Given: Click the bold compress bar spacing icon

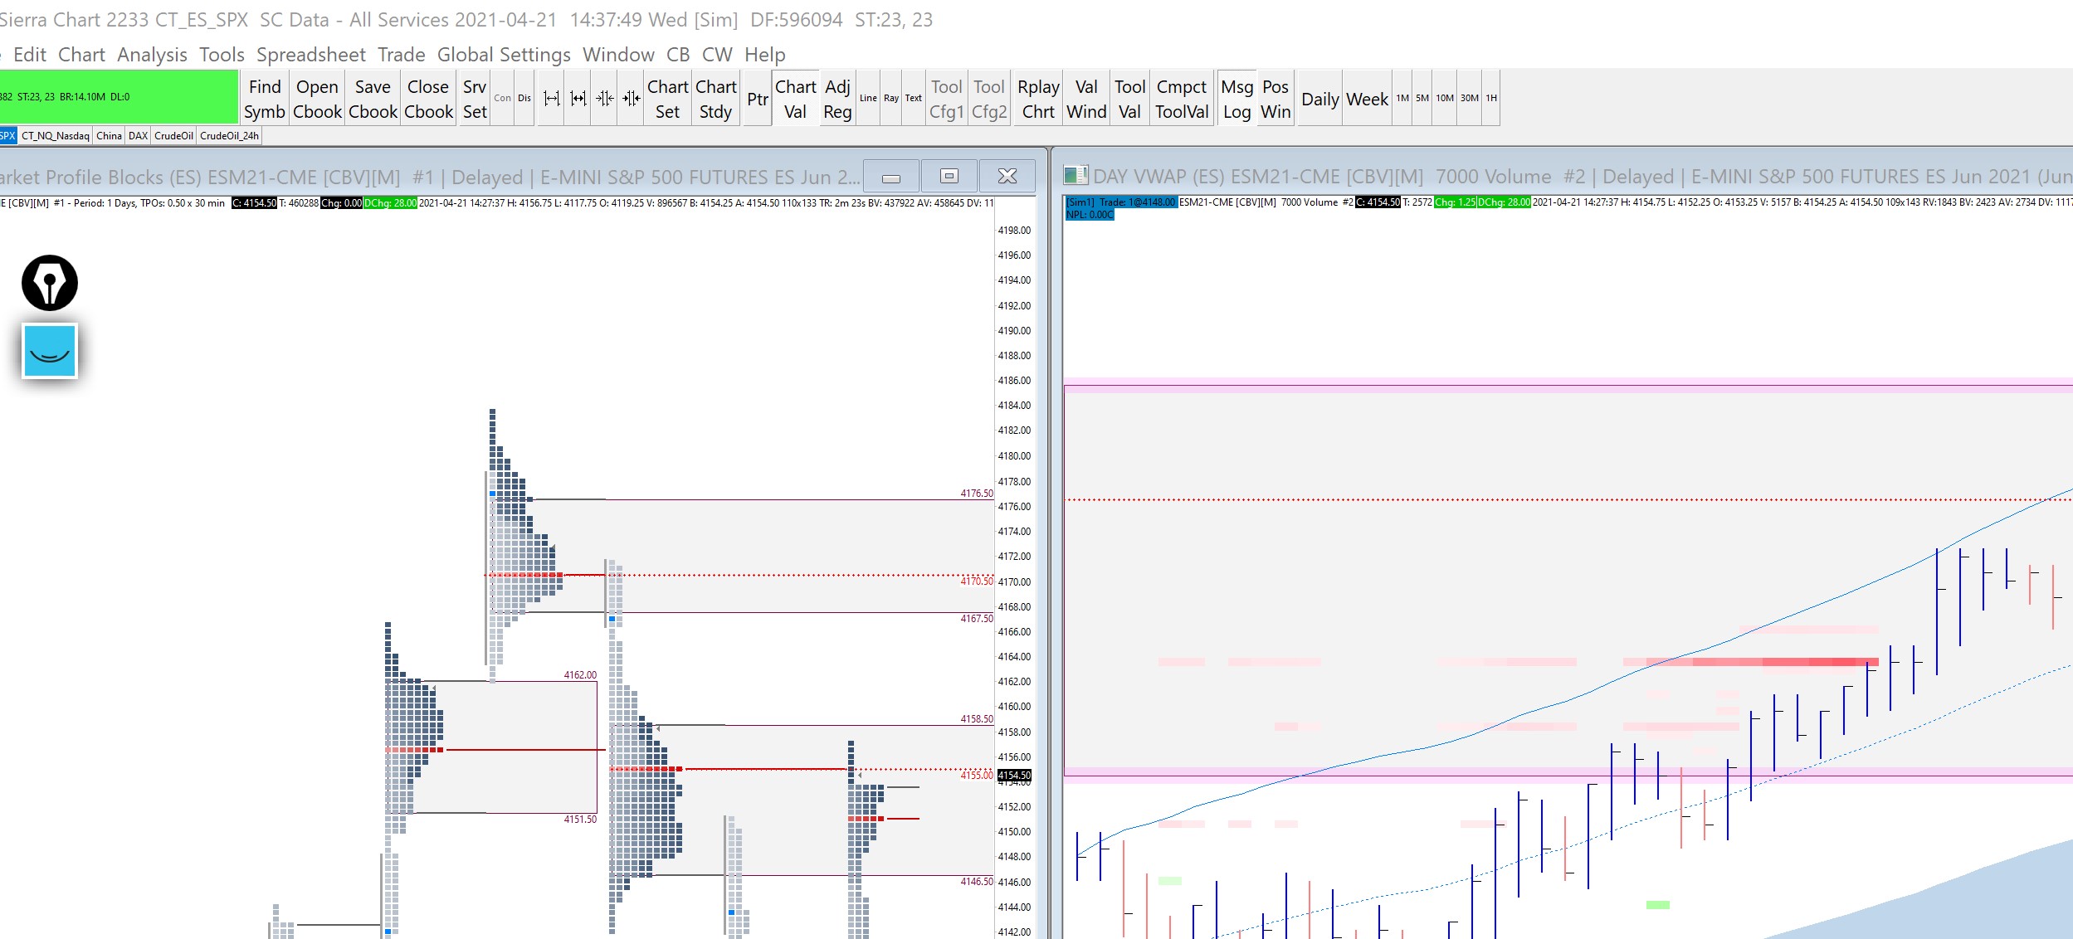Looking at the screenshot, I should [632, 99].
